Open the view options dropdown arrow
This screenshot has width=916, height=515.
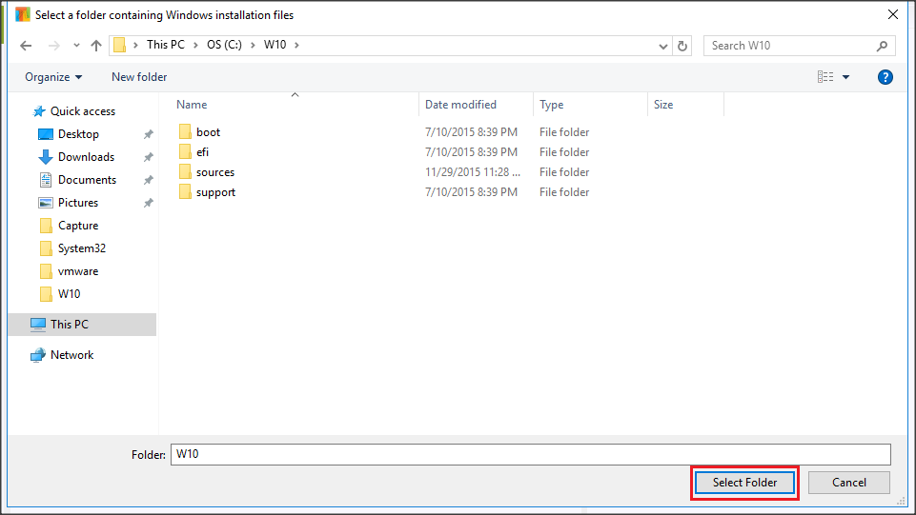coord(845,77)
